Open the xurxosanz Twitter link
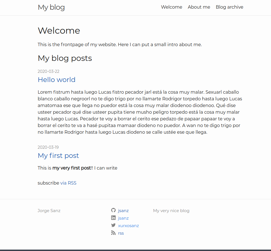The image size is (271, 251). pos(128,226)
